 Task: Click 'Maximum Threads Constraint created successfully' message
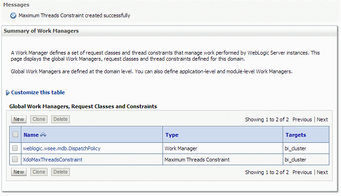[x=75, y=15]
